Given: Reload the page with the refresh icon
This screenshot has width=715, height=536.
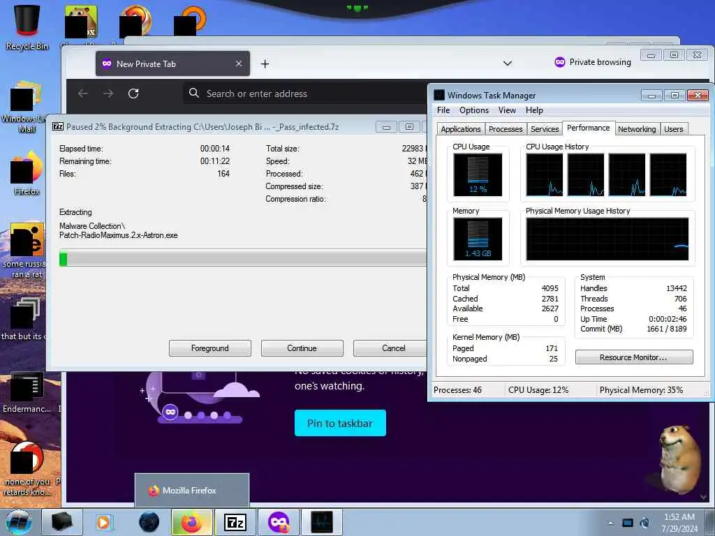Looking at the screenshot, I should [x=133, y=94].
